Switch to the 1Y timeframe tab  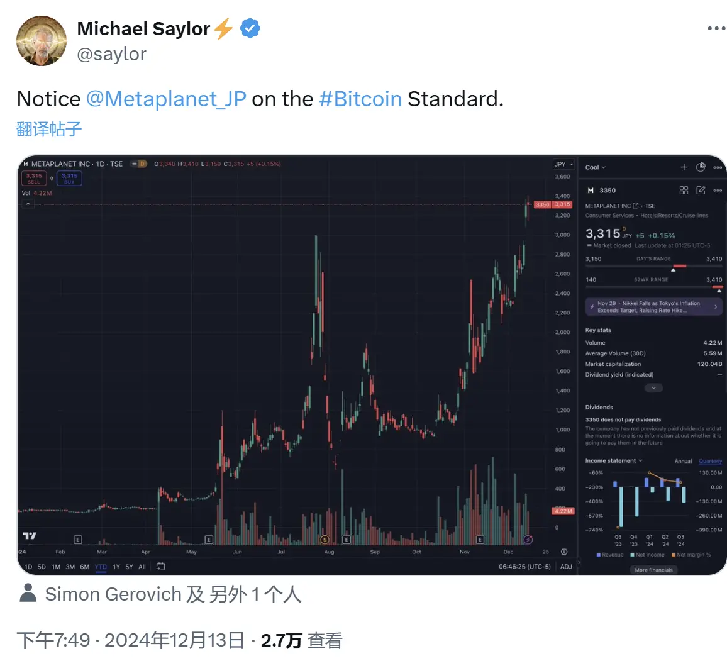click(116, 566)
